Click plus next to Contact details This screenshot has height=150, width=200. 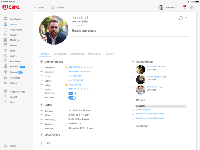click(x=41, y=62)
